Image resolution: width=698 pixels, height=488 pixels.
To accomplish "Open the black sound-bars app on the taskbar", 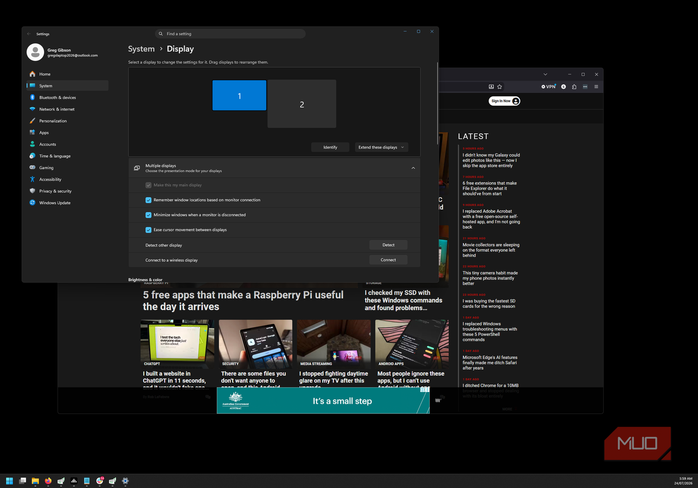I will (74, 481).
